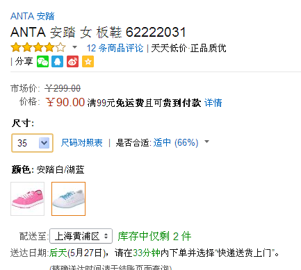
Task: Open the 详情 shipping details link
Action: pyautogui.click(x=213, y=103)
